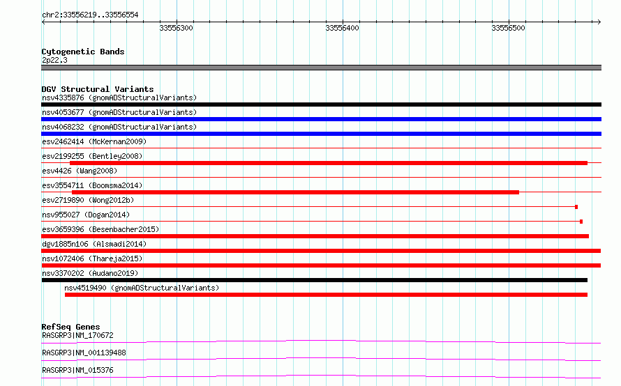The height and width of the screenshot is (386, 621).
Task: Select the 2p22.3 band label
Action: 54,60
